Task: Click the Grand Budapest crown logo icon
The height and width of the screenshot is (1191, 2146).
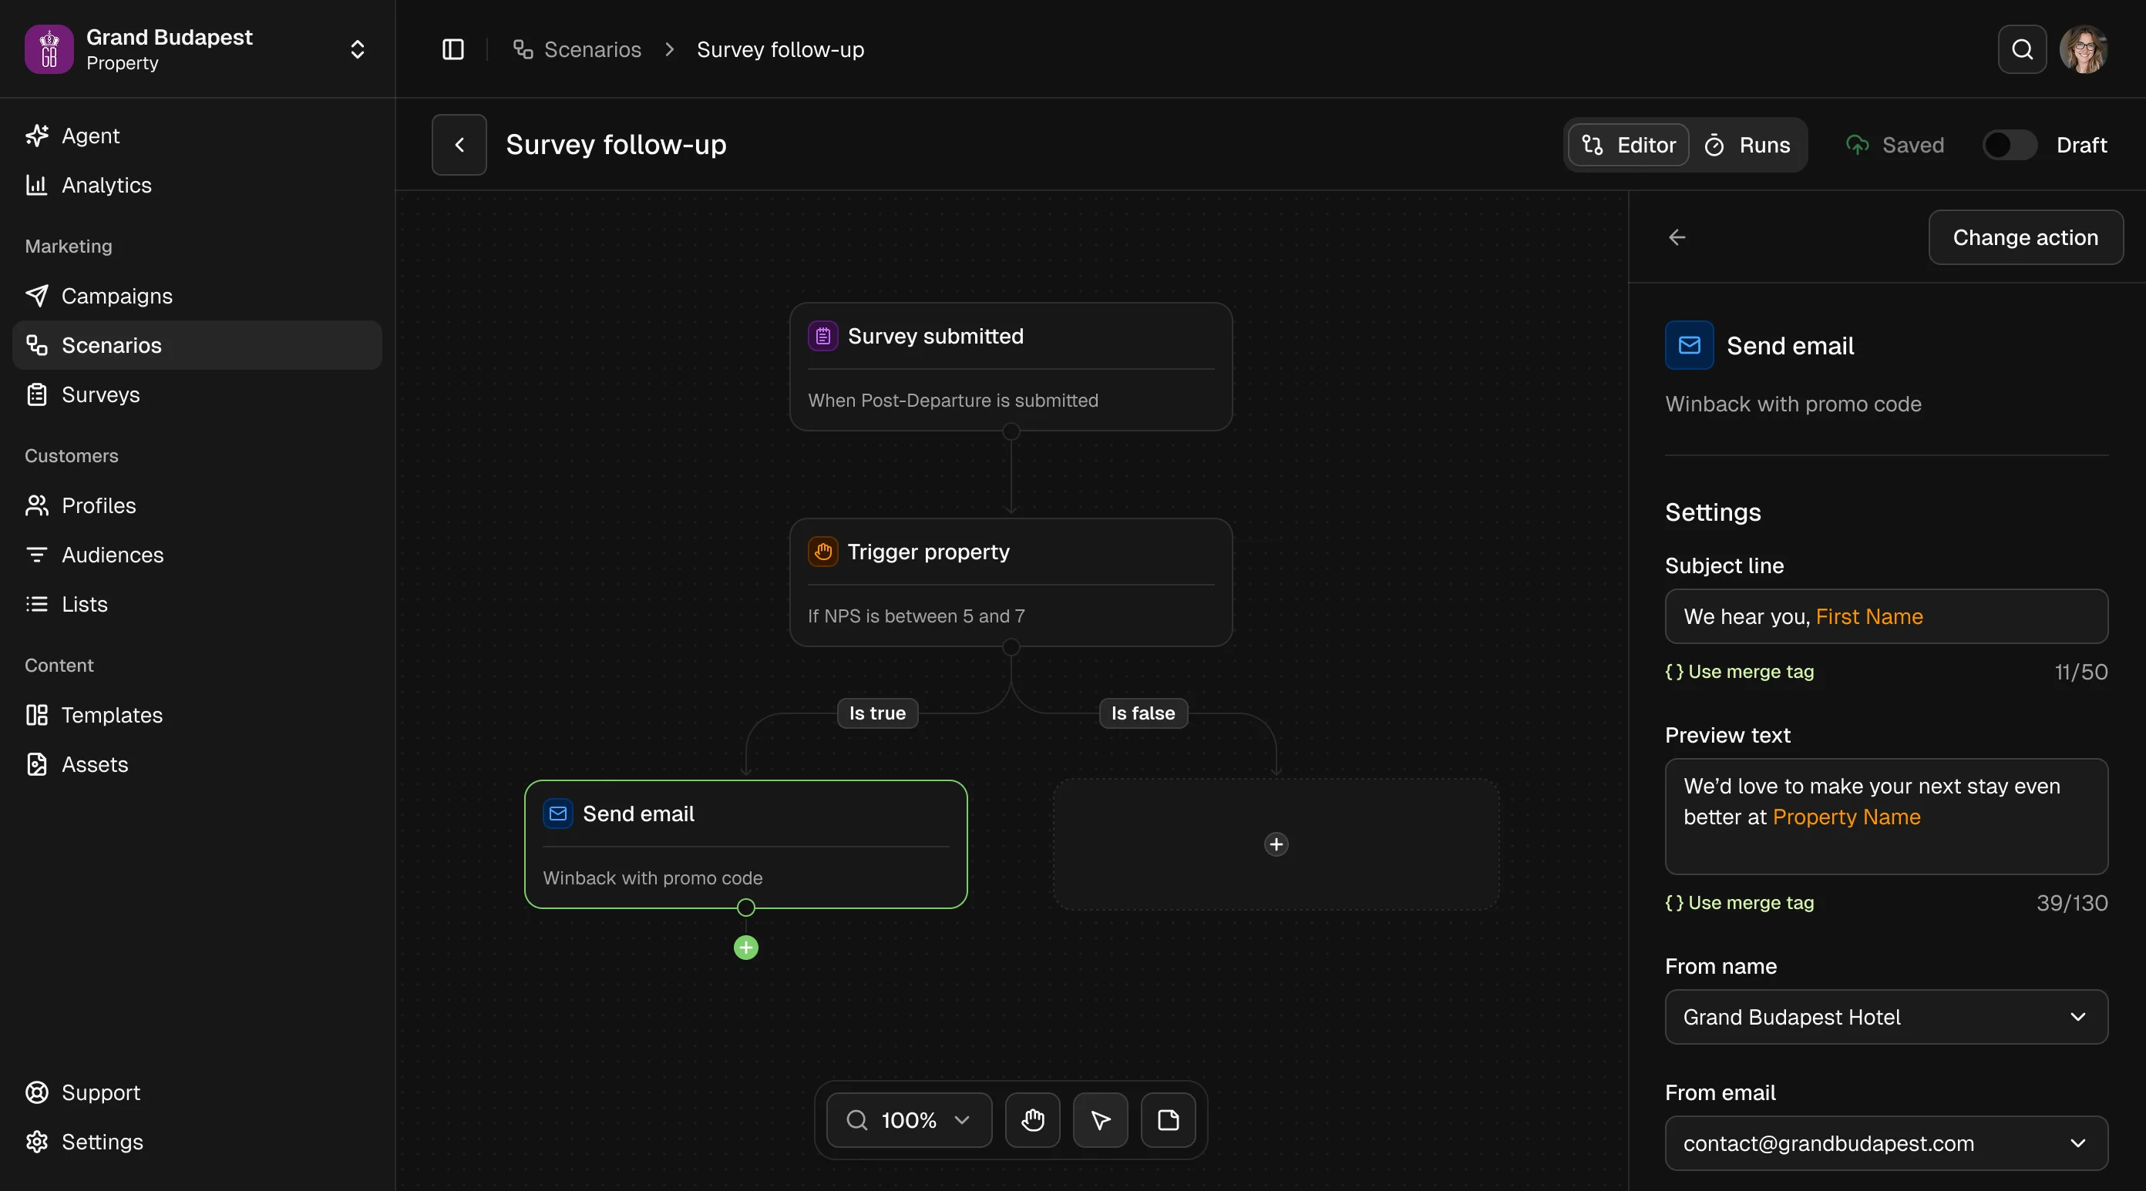Action: pos(49,49)
